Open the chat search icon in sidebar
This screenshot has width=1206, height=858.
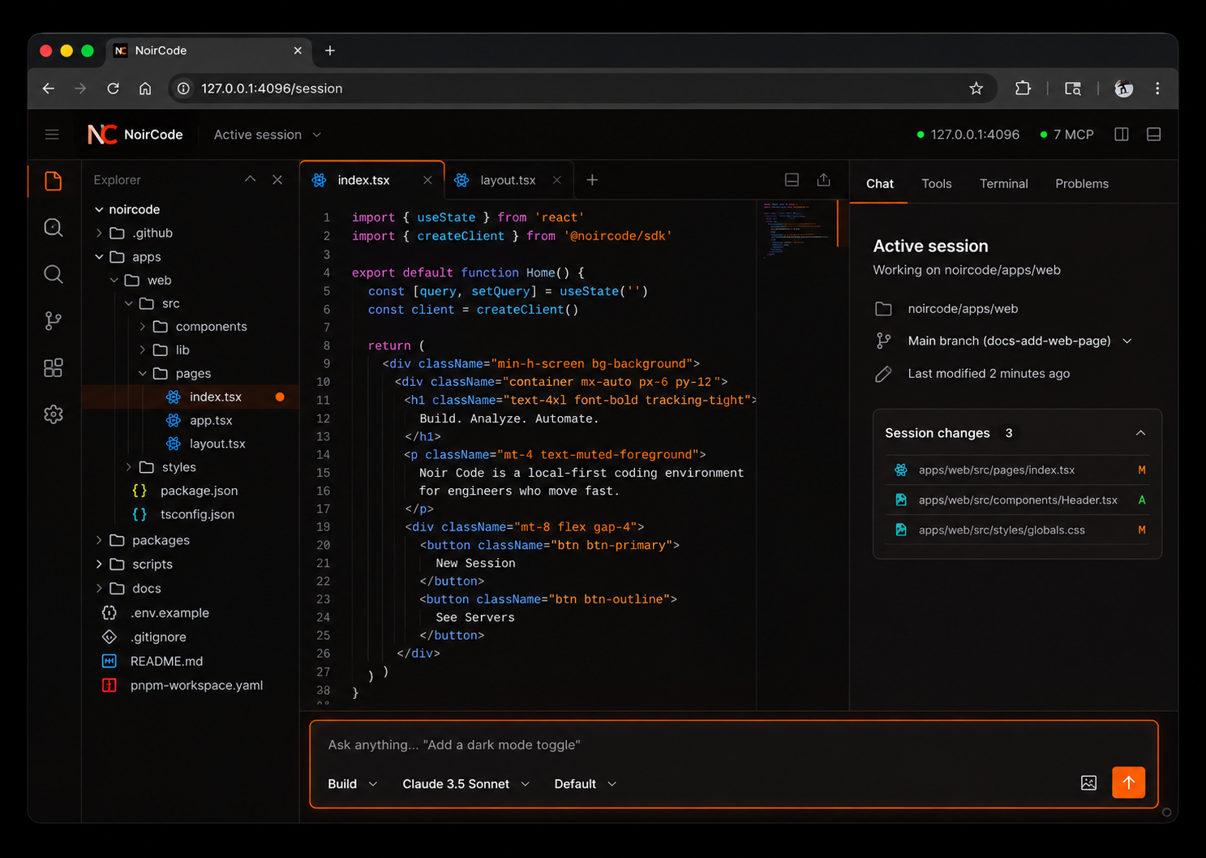54,228
